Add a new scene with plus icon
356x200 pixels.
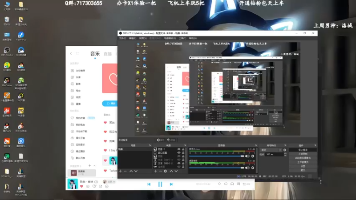pos(120,171)
